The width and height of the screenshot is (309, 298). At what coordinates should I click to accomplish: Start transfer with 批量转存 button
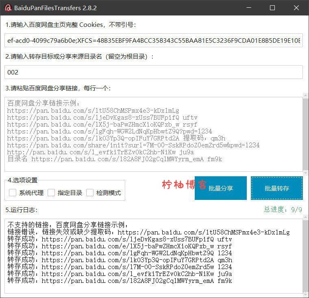point(277,188)
